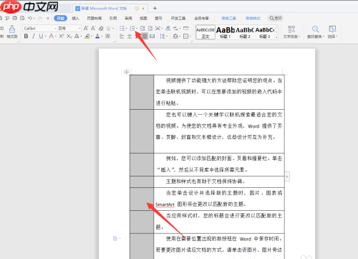Viewport: 358px width, 259px height.
Task: Open the 会员专享 member tab
Action: tap(201, 18)
